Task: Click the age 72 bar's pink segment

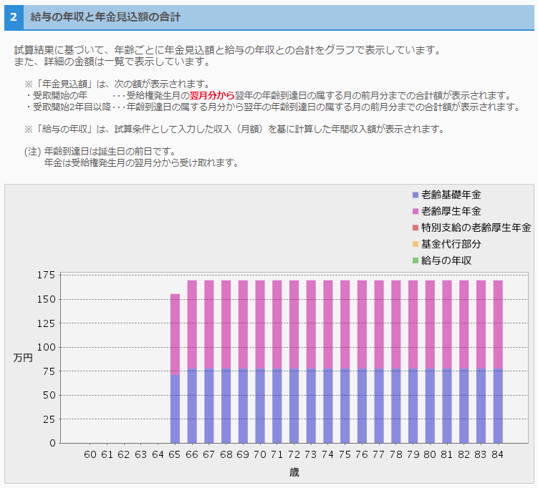Action: click(x=294, y=325)
